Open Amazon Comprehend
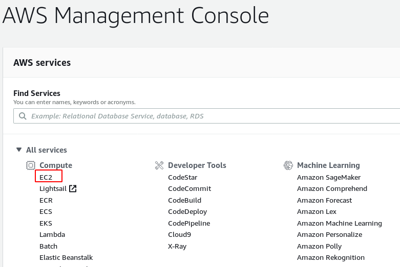Screen dimensions: 400x267 pos(331,189)
